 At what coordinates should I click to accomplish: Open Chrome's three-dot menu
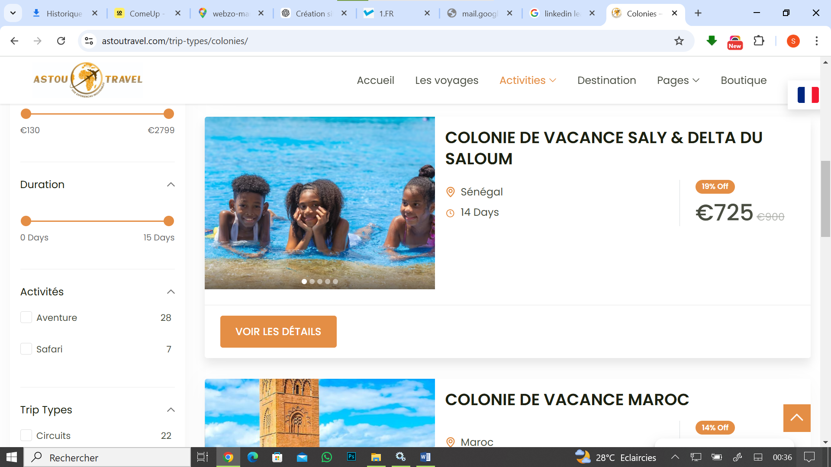(x=816, y=41)
